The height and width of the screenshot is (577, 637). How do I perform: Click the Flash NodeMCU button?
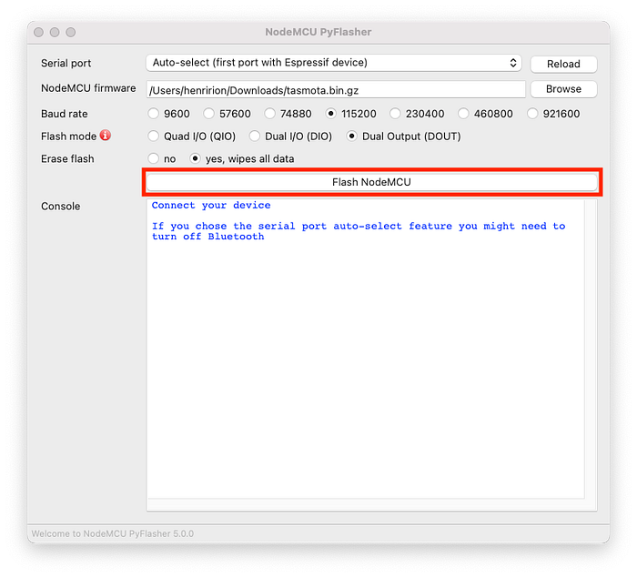(371, 182)
